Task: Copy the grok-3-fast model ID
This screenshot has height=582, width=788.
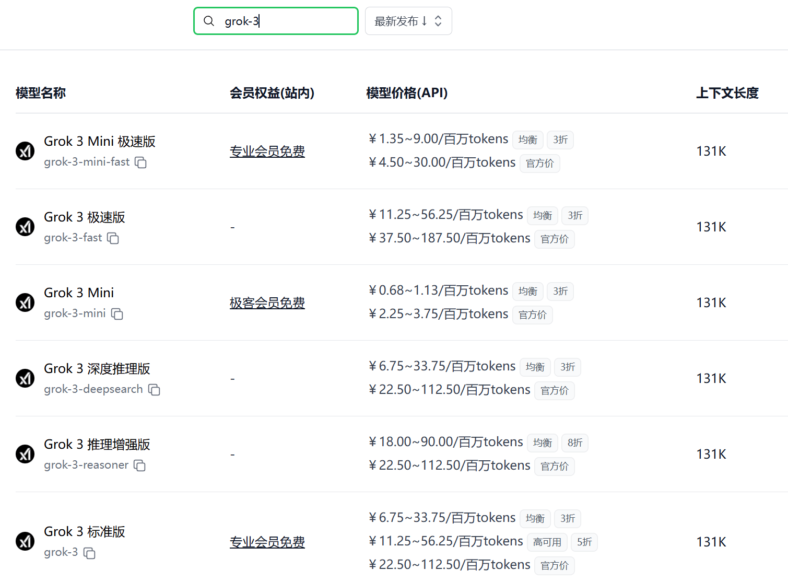Action: (113, 238)
